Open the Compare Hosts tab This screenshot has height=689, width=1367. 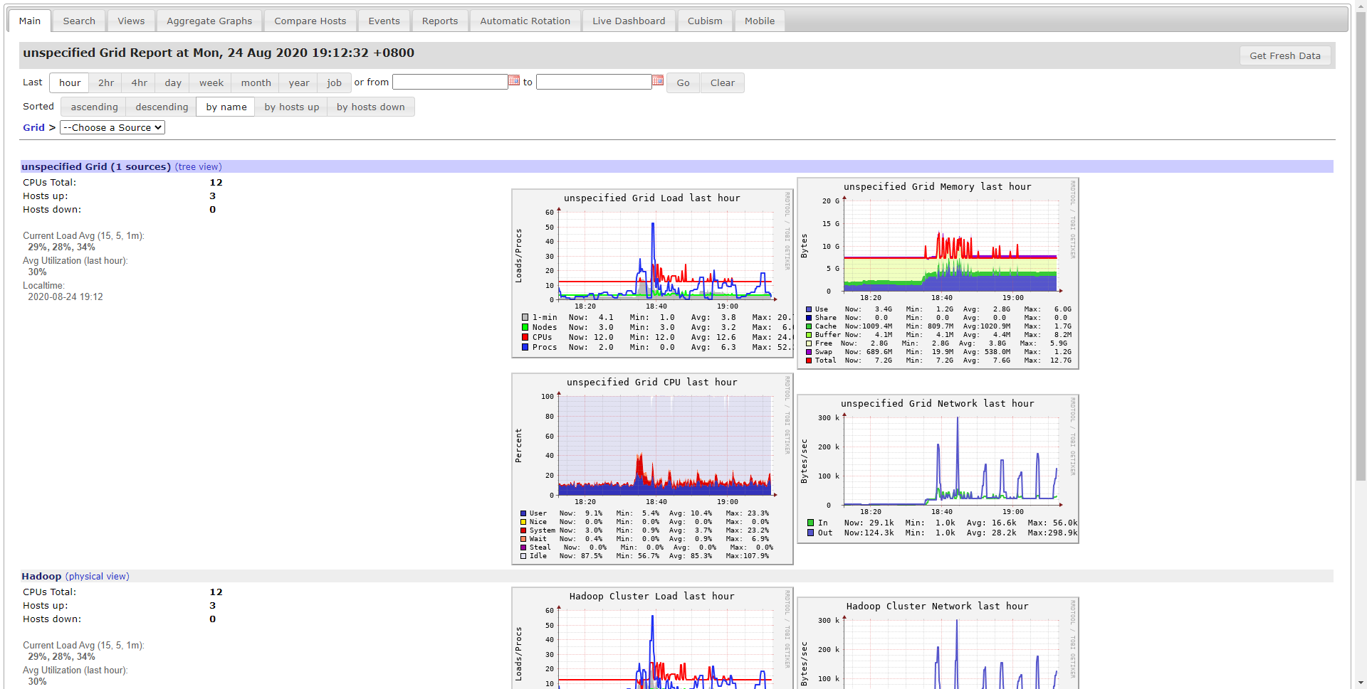point(310,21)
